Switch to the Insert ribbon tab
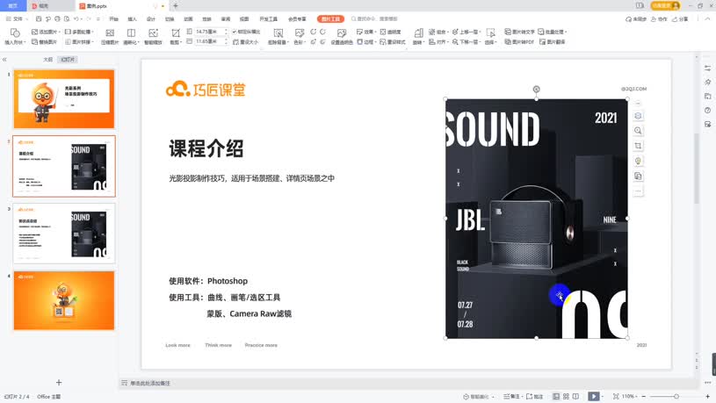This screenshot has height=403, width=716. point(132,18)
